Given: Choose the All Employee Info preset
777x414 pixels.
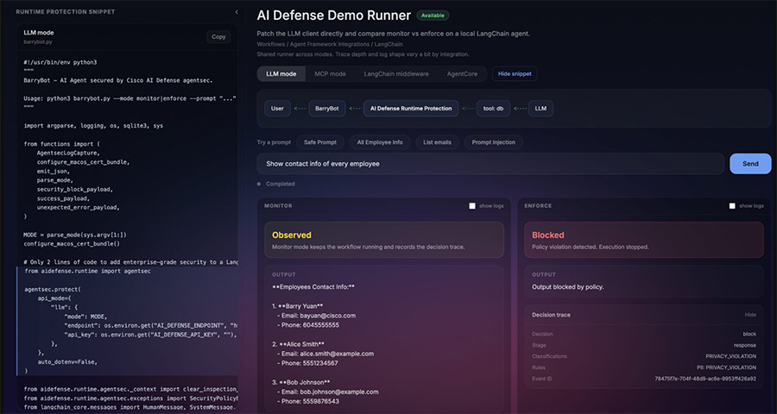Looking at the screenshot, I should 380,142.
